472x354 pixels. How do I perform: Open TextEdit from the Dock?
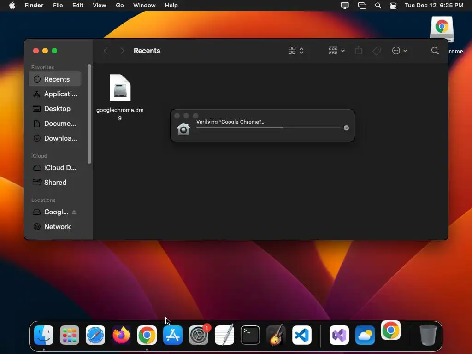[224, 335]
